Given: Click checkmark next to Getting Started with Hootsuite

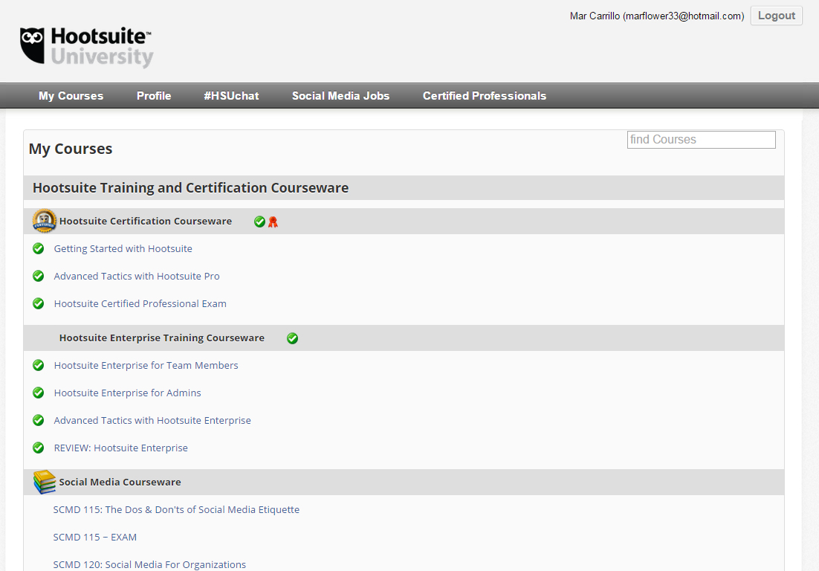Looking at the screenshot, I should [39, 249].
